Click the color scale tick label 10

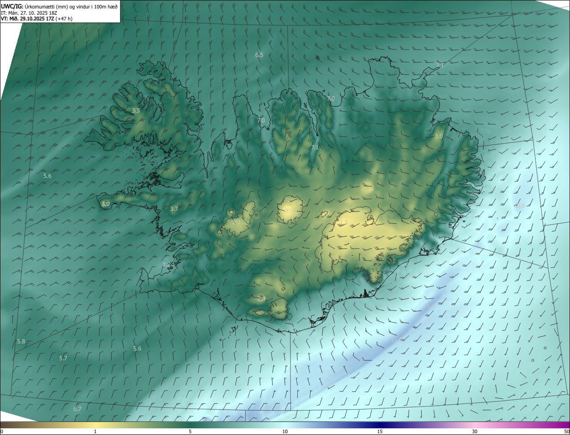[x=285, y=432]
